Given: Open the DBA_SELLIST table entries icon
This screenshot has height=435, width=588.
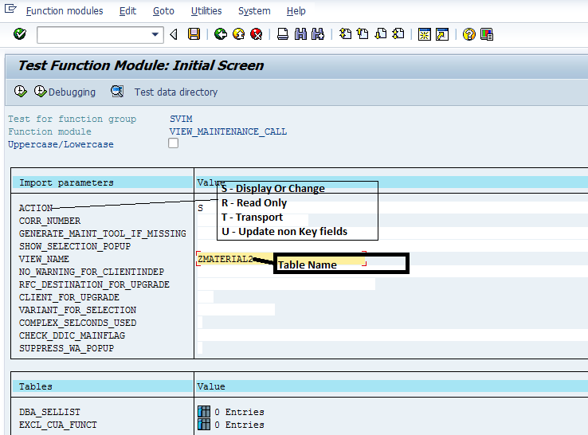Looking at the screenshot, I should point(204,411).
